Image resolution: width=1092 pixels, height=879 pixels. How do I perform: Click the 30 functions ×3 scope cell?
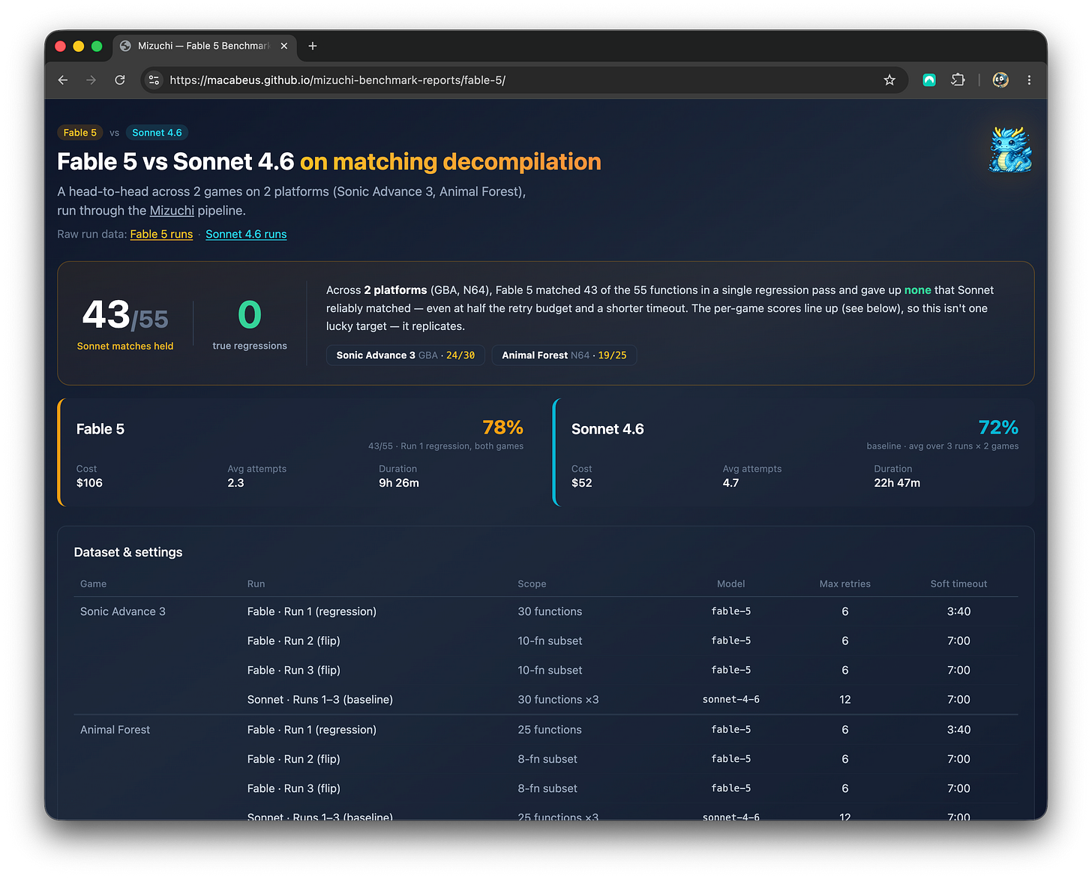point(558,700)
